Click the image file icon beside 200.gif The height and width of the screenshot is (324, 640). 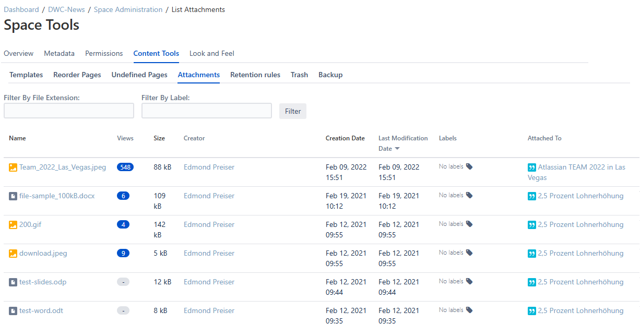click(x=13, y=225)
